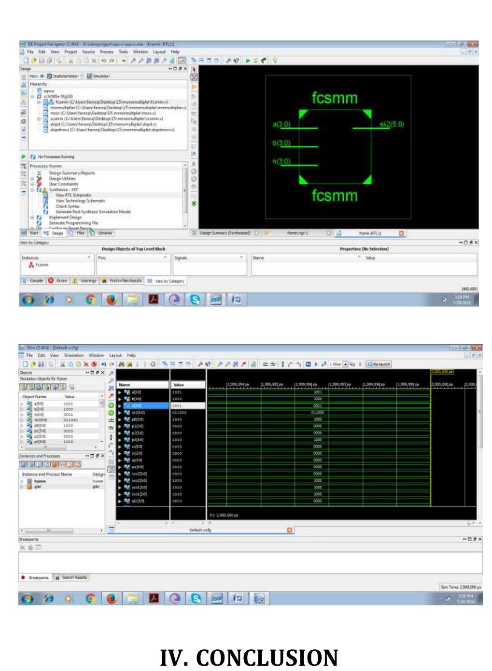Open Process menu in ISE Project Navigator
The width and height of the screenshot is (492, 671).
pos(106,52)
